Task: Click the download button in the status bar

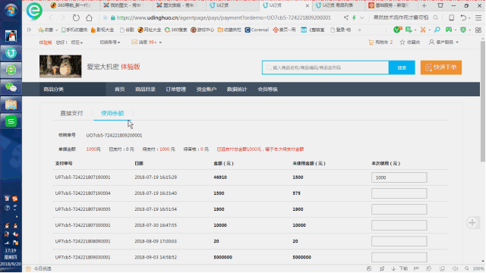Action: [x=400, y=268]
